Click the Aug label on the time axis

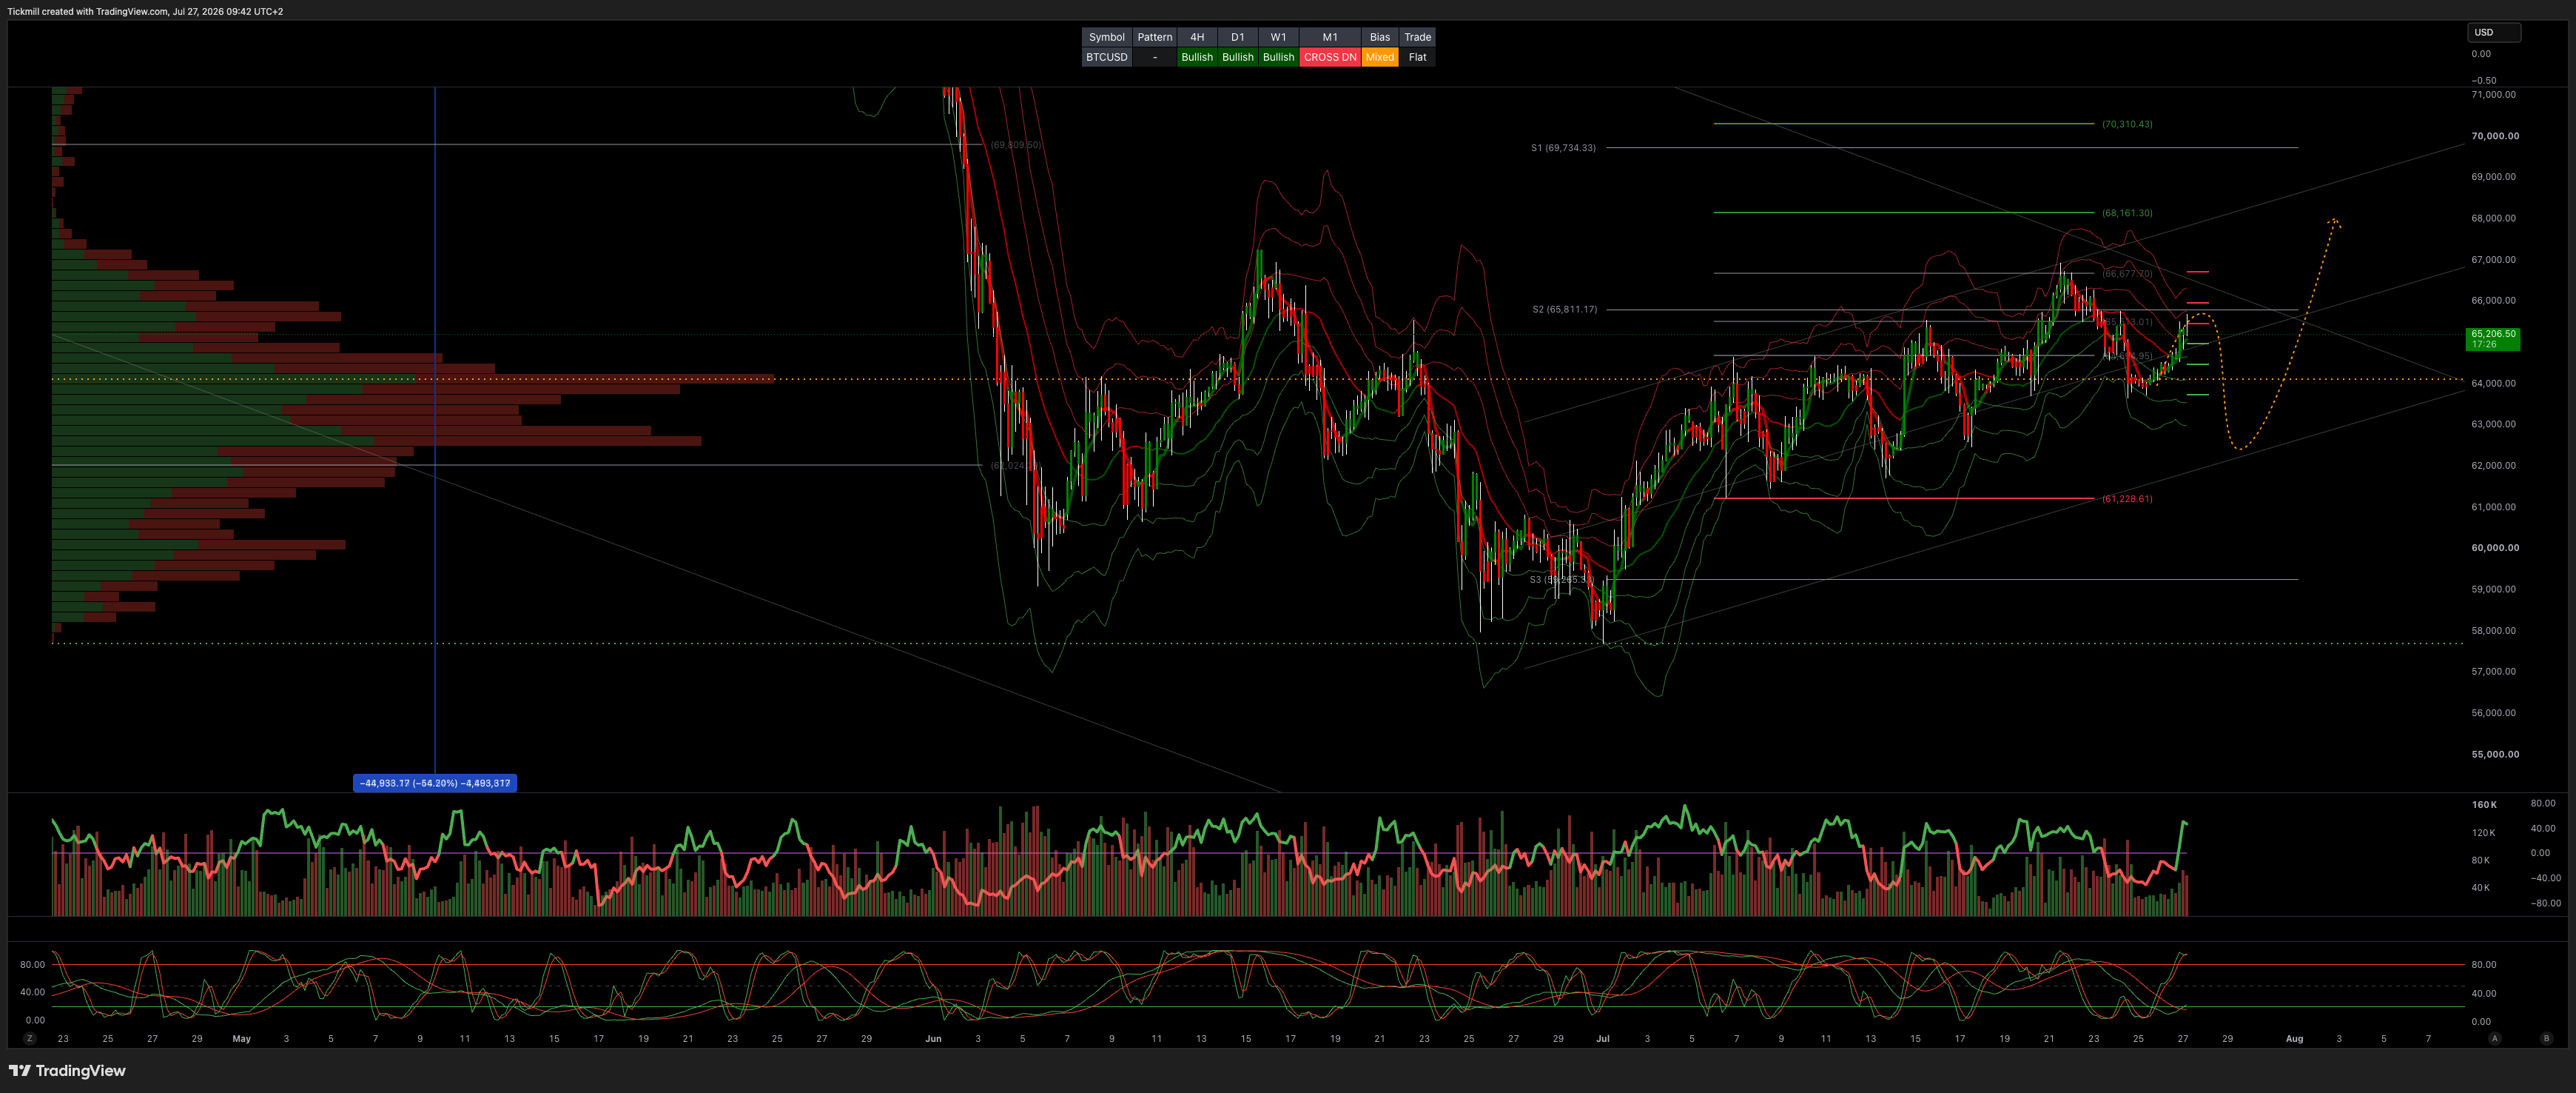pos(2294,1039)
